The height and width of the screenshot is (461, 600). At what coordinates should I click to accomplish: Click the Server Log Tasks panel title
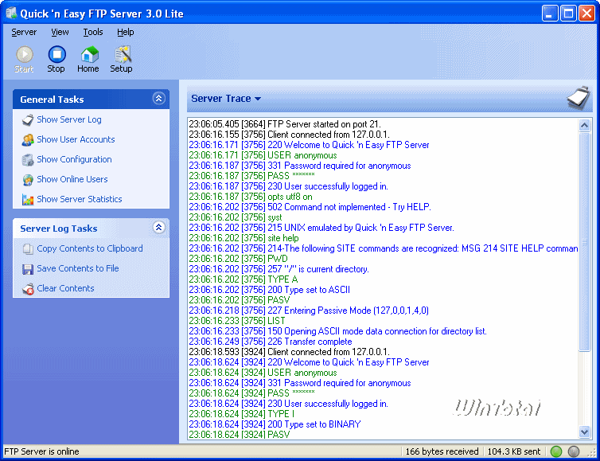[x=59, y=229]
